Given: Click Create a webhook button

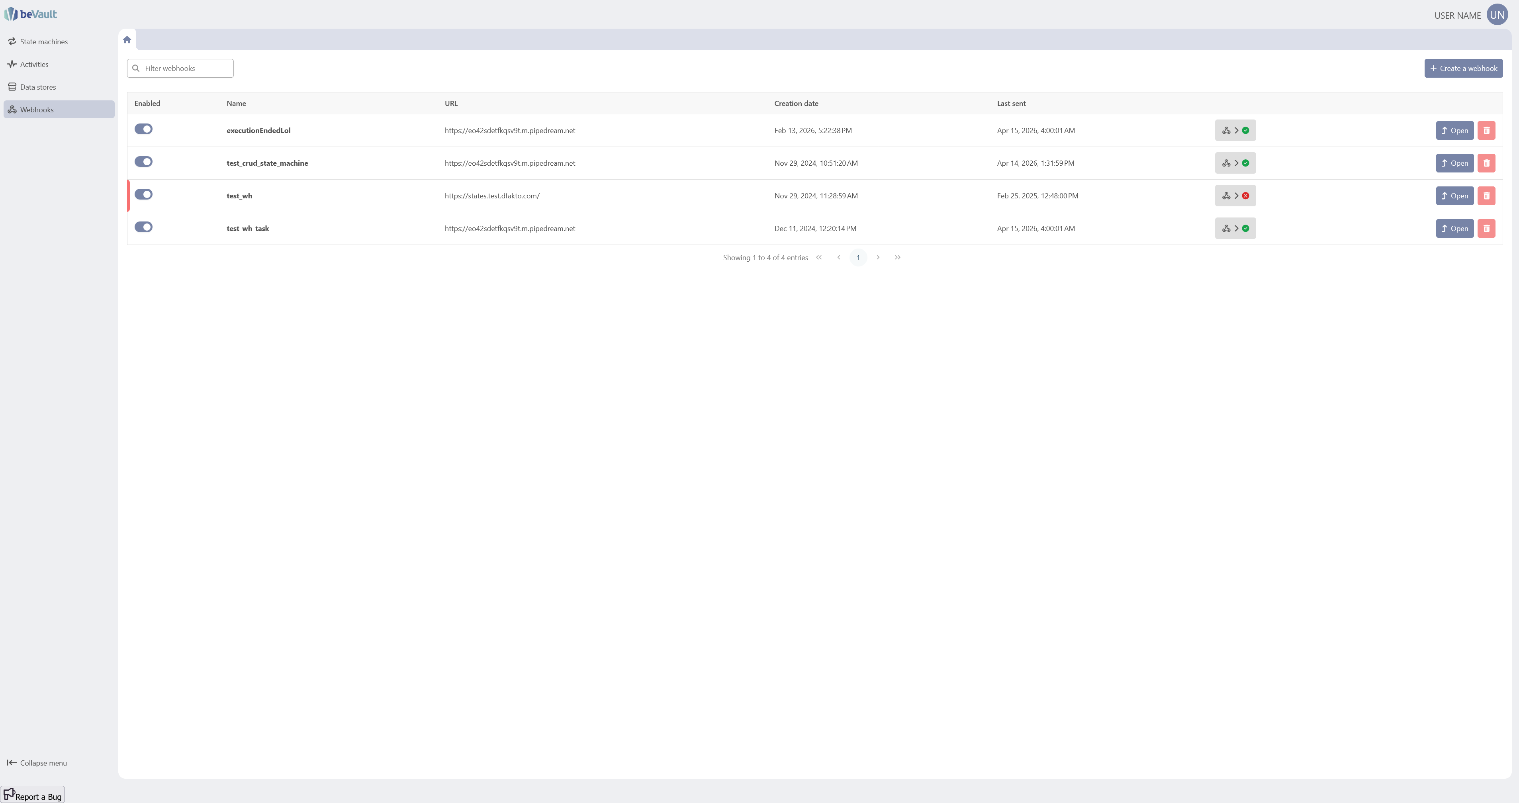Looking at the screenshot, I should tap(1463, 69).
